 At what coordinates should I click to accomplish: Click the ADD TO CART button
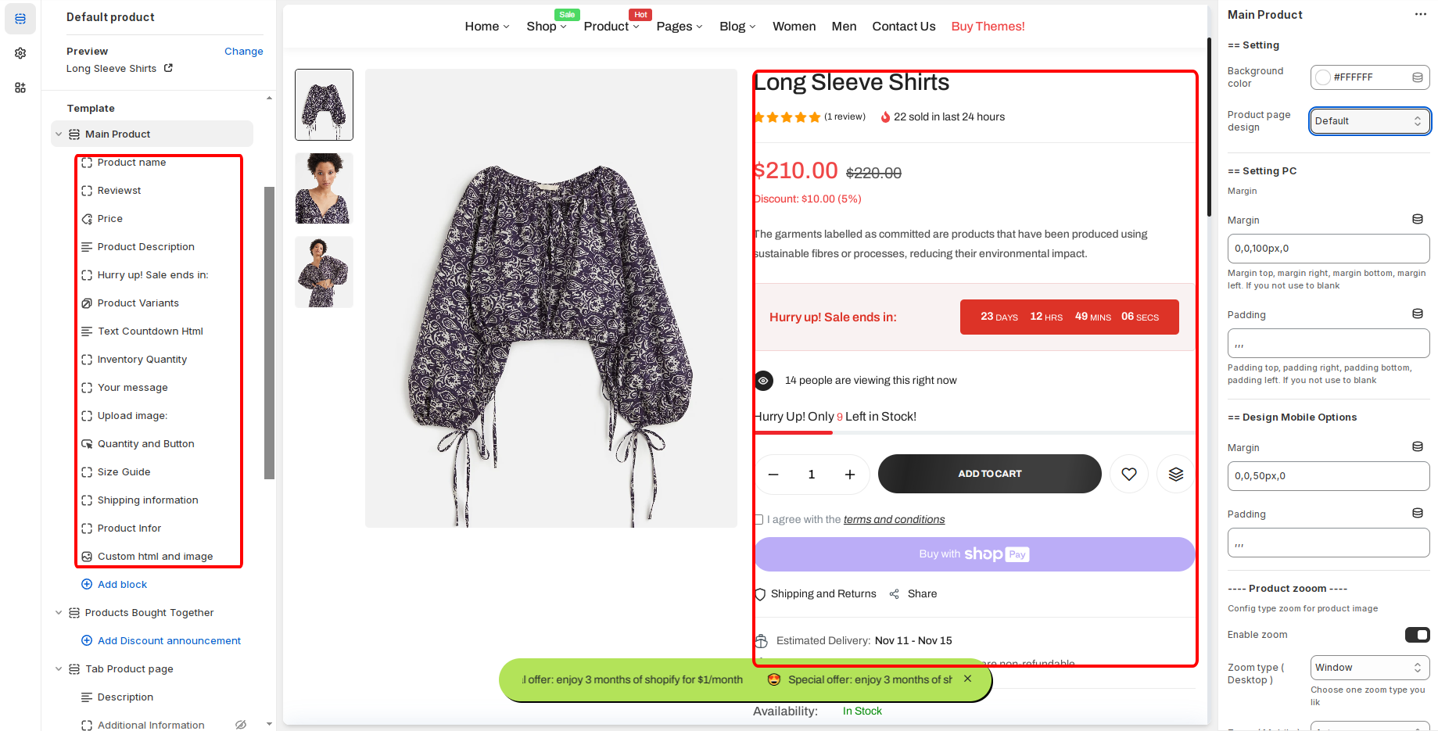click(989, 474)
